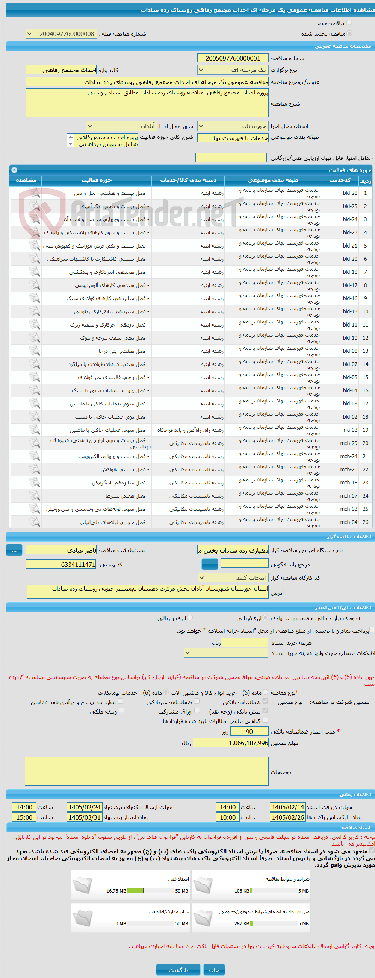Toggle فیش بانکی (وجه نقد) checkbox
375x978 pixels.
265,710
